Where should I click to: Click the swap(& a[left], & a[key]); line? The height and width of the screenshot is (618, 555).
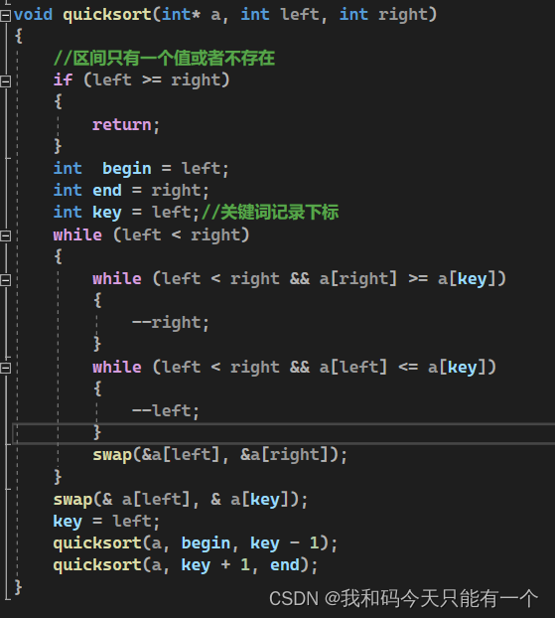(x=181, y=500)
